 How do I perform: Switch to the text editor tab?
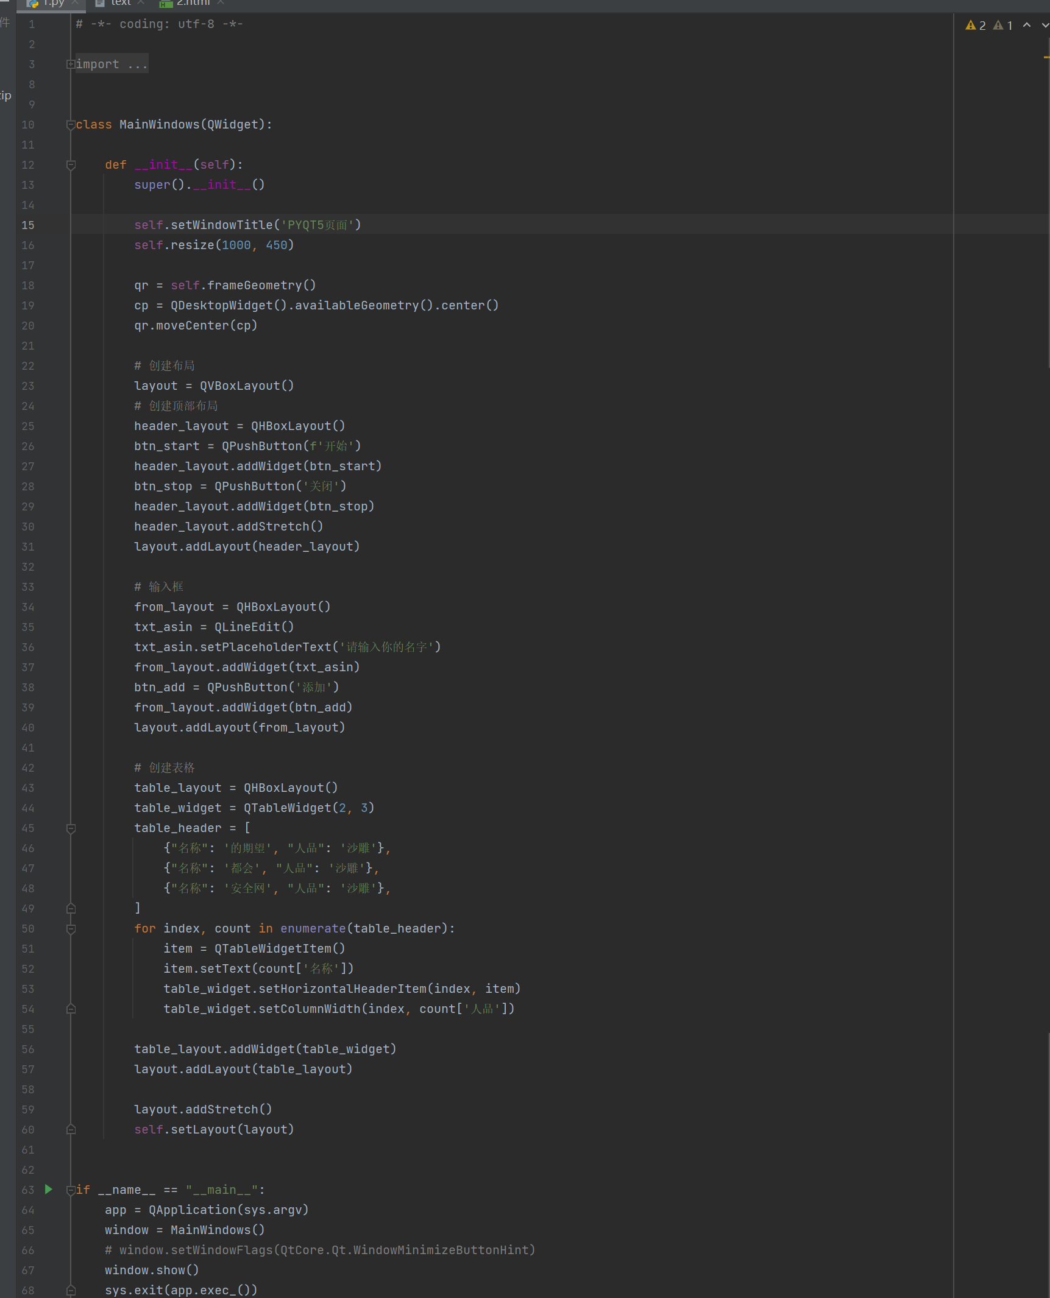coord(120,4)
